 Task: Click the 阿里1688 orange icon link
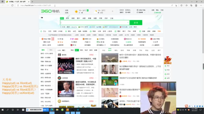84,39
